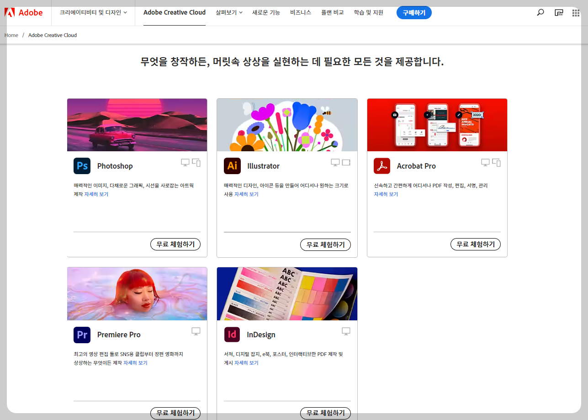Open 자세히 보기 link for InDesign
The height and width of the screenshot is (420, 588).
pyautogui.click(x=247, y=363)
